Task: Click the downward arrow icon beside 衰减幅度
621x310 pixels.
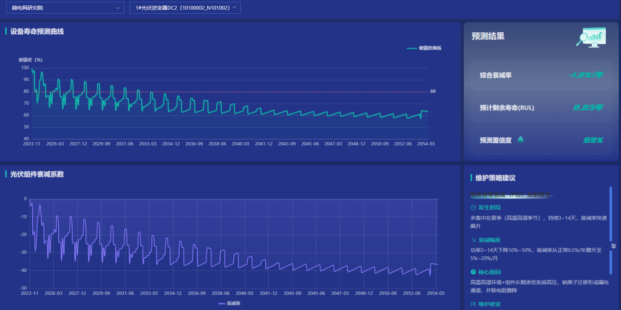Action: 473,240
